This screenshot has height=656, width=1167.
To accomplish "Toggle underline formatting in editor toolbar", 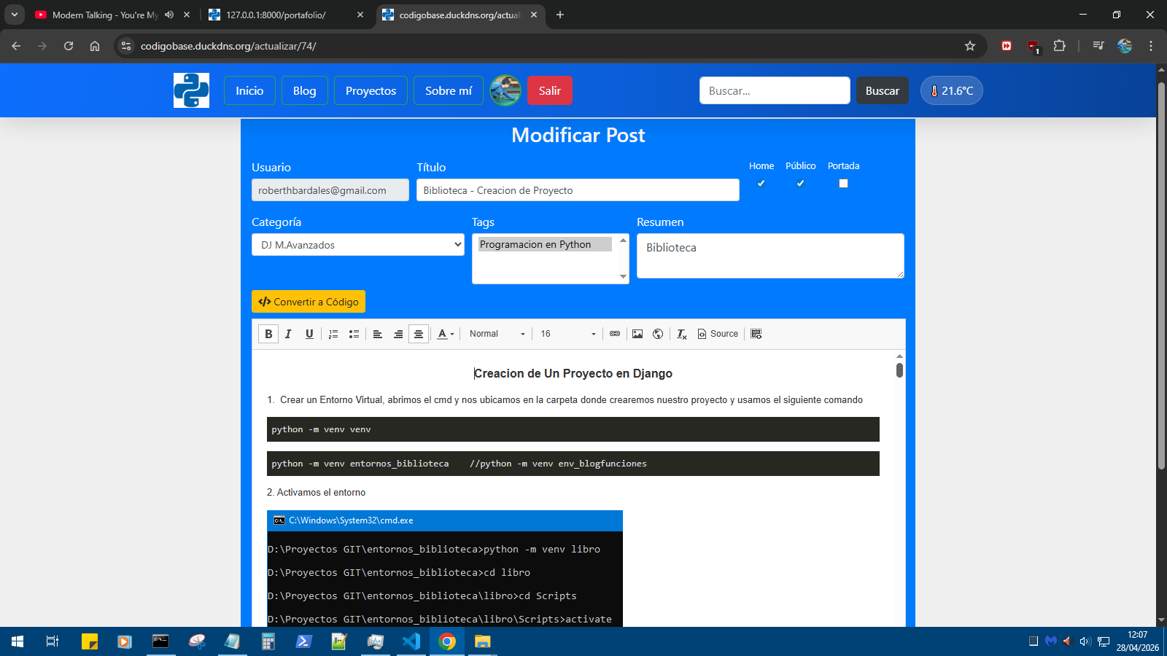I will 309,334.
